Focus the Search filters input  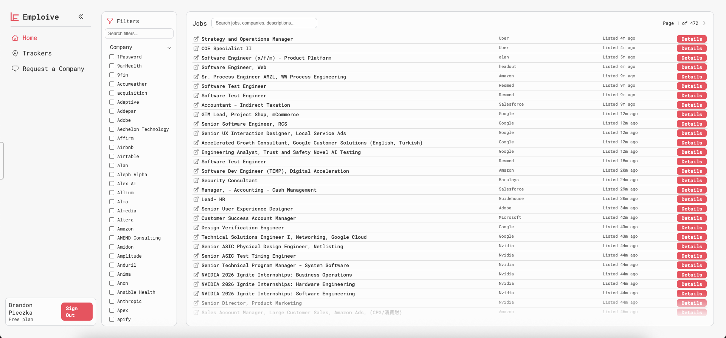coord(139,34)
